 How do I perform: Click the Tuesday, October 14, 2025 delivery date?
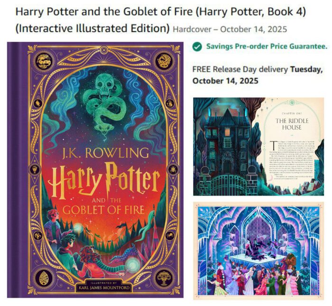pyautogui.click(x=258, y=75)
